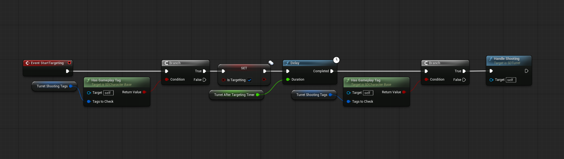Click the exec output pin on Event StartTargeting
This screenshot has width=564, height=159.
point(67,71)
